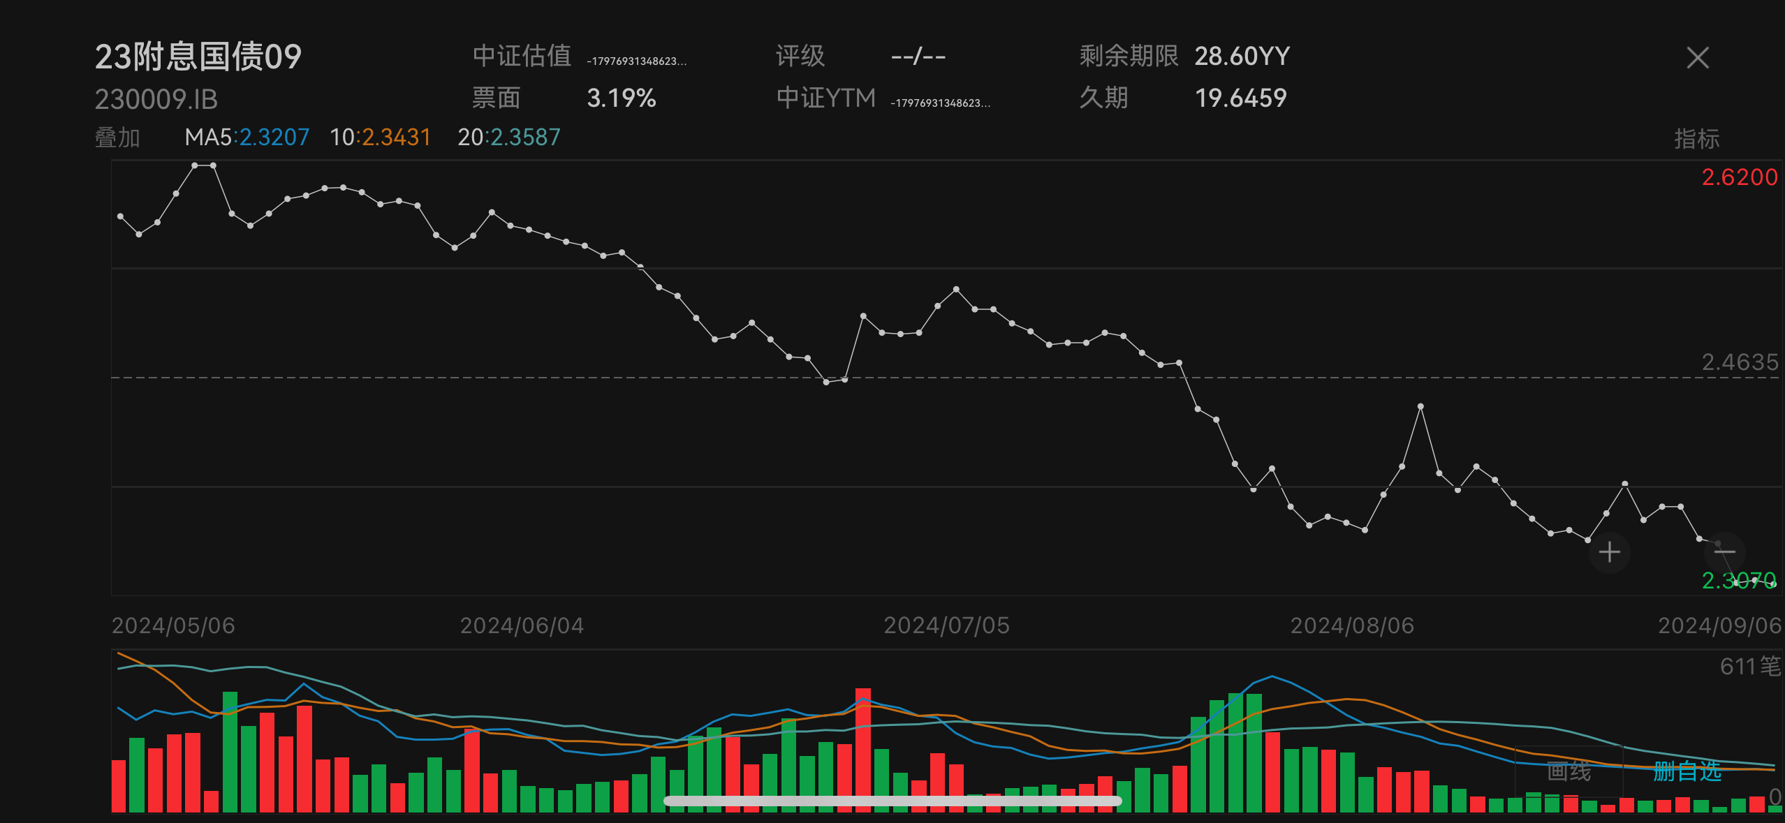The image size is (1785, 823).
Task: Close the chart with the X icon
Action: pos(1697,58)
